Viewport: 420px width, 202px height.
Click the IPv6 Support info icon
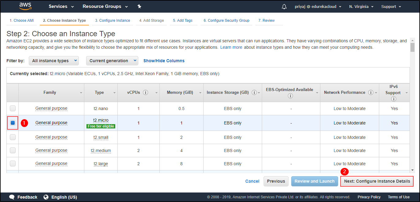pos(394,99)
